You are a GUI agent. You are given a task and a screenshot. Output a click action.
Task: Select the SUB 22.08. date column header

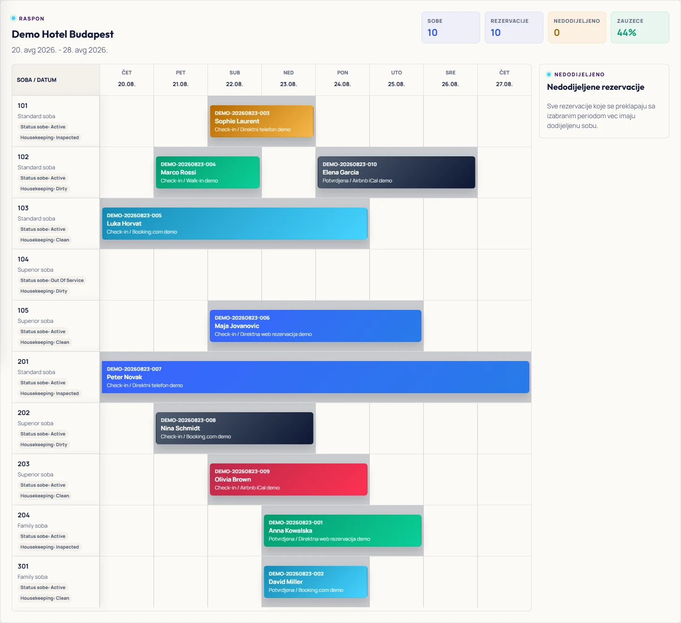234,79
